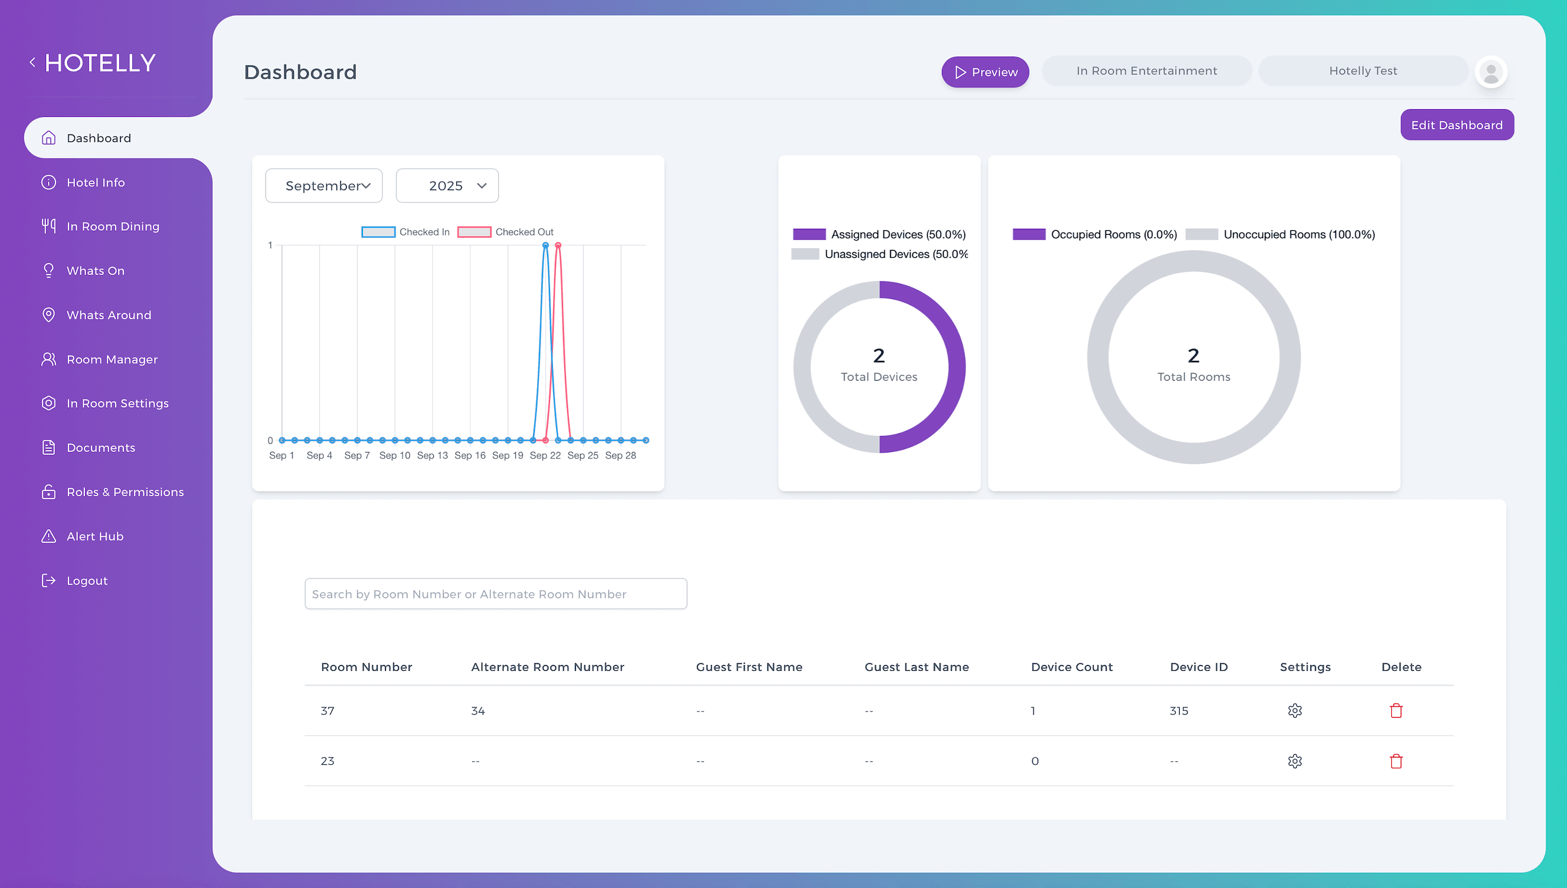
Task: Collapse sidebar with arrow beside HOTELLY
Action: pos(32,62)
